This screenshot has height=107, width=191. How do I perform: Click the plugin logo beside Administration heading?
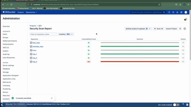pyautogui.click(x=185, y=19)
